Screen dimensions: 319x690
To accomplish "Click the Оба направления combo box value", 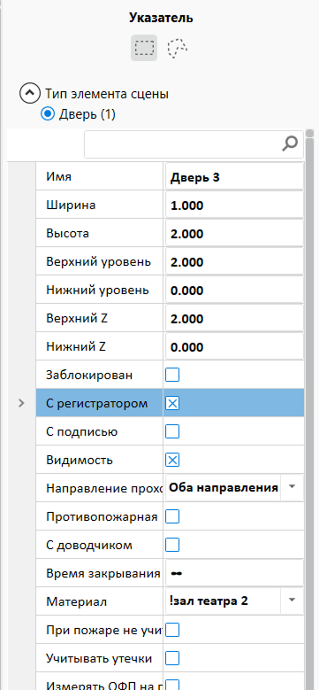I will click(224, 487).
